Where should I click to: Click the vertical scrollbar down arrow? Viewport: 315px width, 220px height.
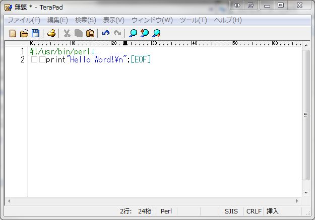coord(306,192)
